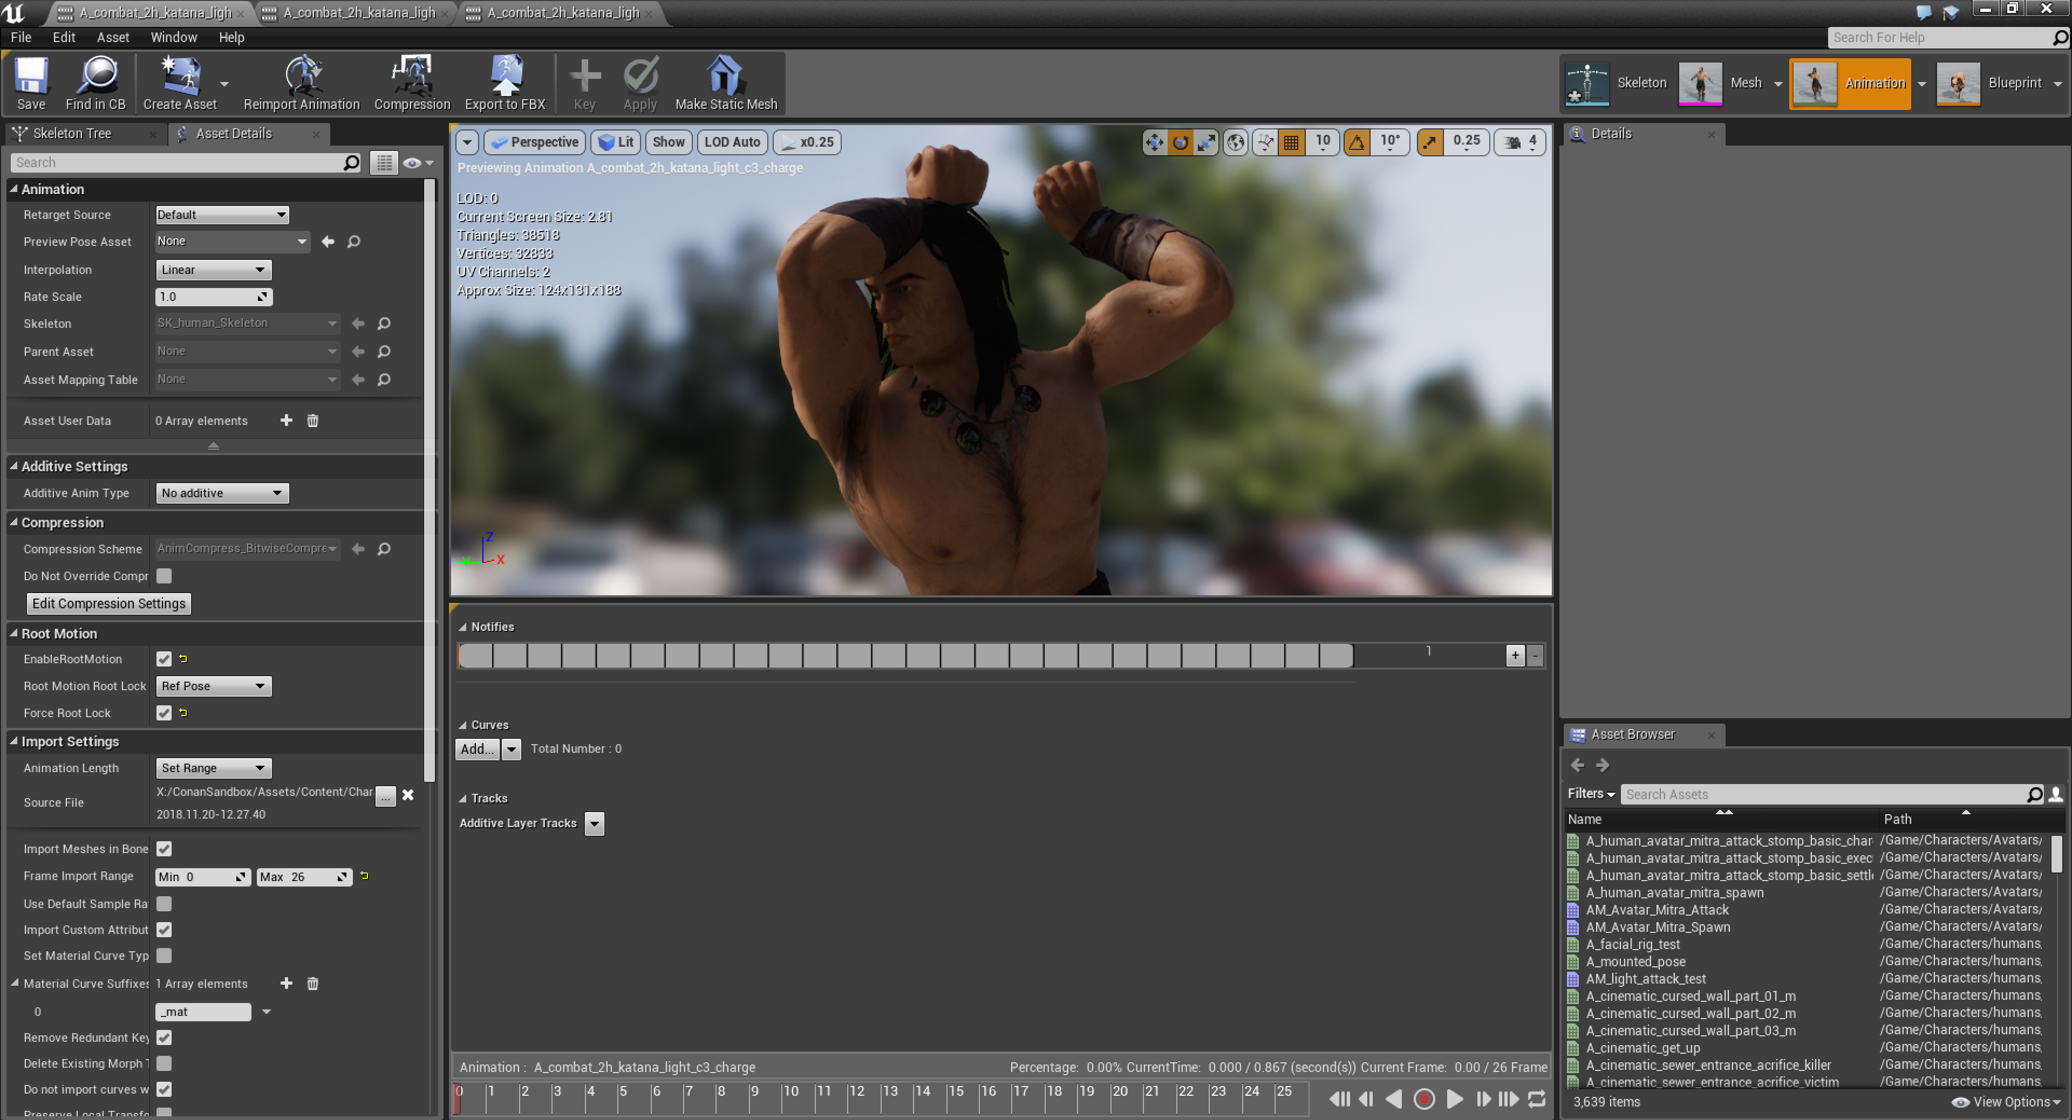
Task: Toggle the loop playback icon
Action: pyautogui.click(x=1536, y=1098)
